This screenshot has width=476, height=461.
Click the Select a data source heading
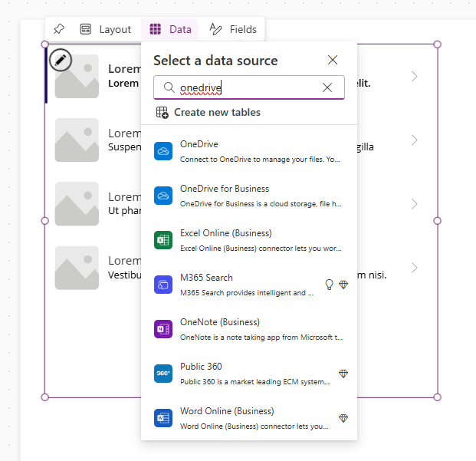point(215,61)
